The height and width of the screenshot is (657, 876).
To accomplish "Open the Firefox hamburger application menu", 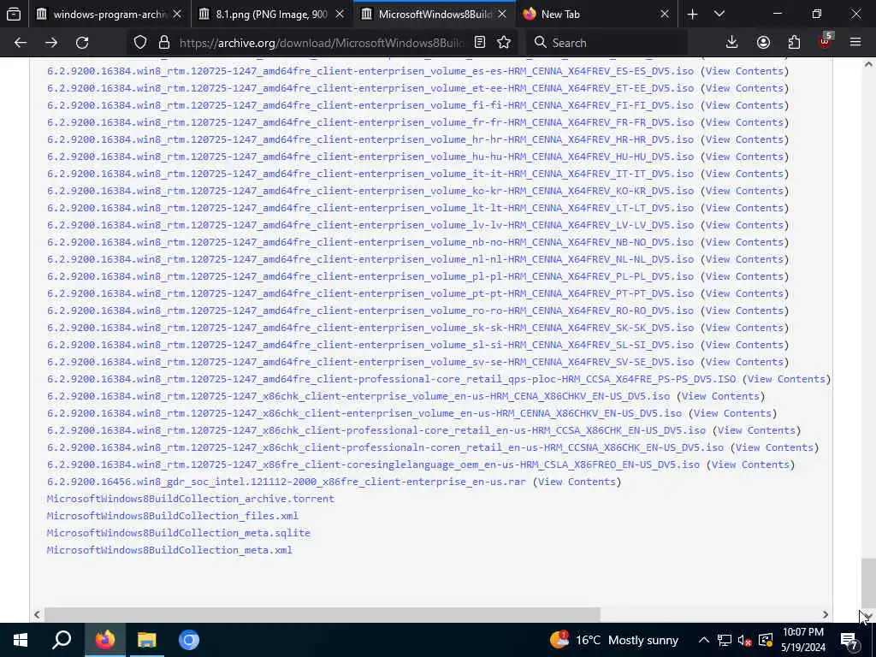I will point(855,43).
